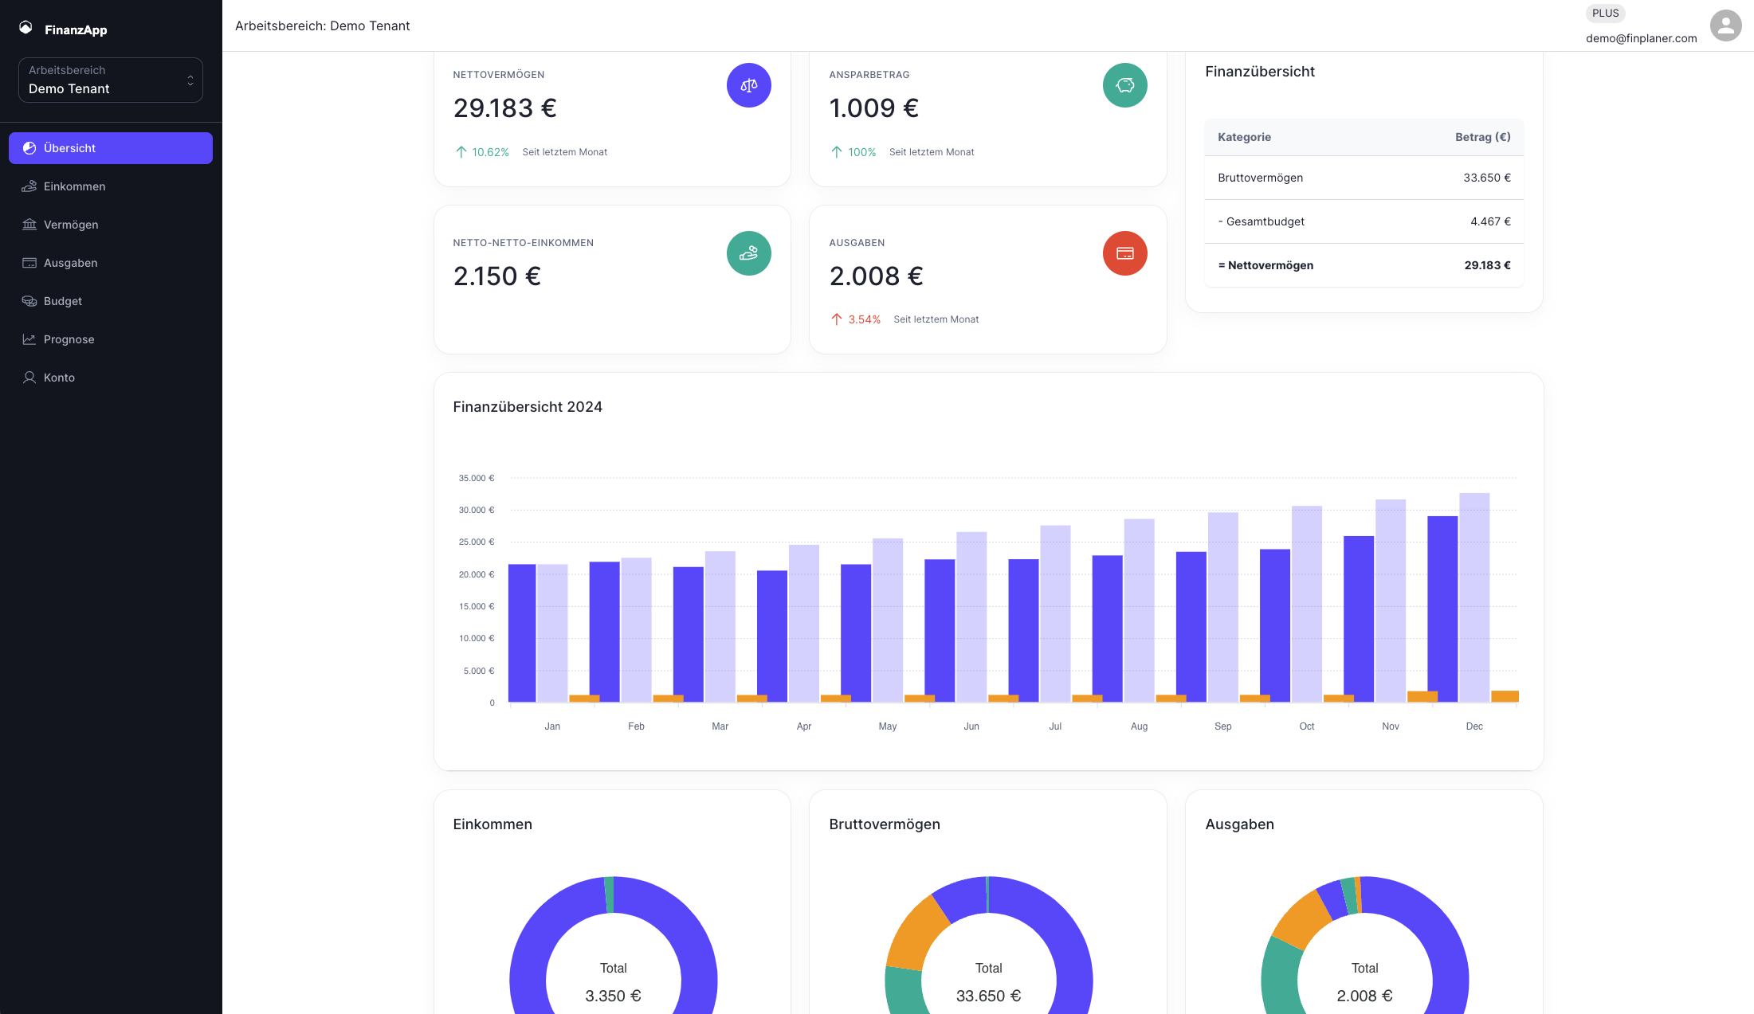The width and height of the screenshot is (1754, 1014).
Task: Open the Arbeitsbereich Demo Tenant dropdown
Action: click(x=111, y=80)
